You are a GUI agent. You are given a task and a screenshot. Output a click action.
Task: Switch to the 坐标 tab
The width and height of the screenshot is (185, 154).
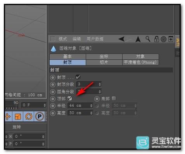coord(104,57)
